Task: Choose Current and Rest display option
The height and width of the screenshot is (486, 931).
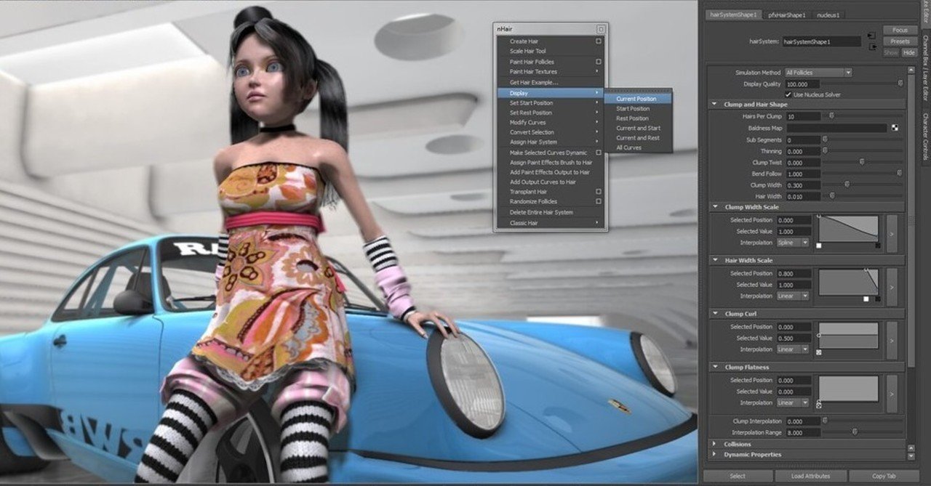Action: pos(639,138)
